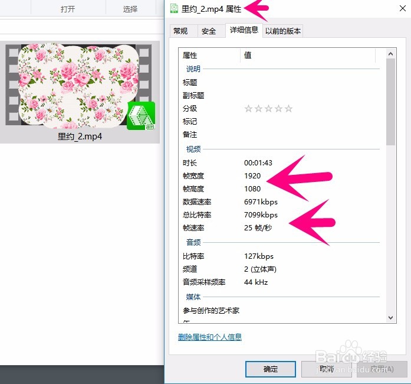Viewport: 411px width, 384px height.
Task: Click the 取消 button
Action: tap(327, 369)
